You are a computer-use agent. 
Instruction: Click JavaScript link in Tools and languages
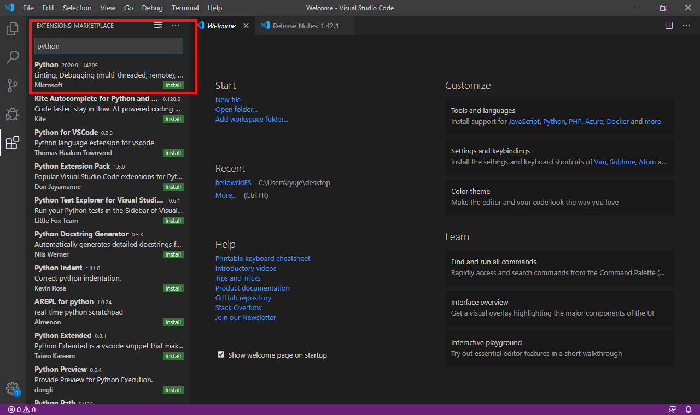coord(524,121)
